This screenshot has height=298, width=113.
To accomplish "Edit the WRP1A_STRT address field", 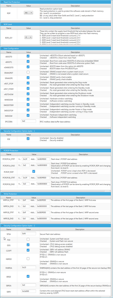I will (x=43, y=200).
